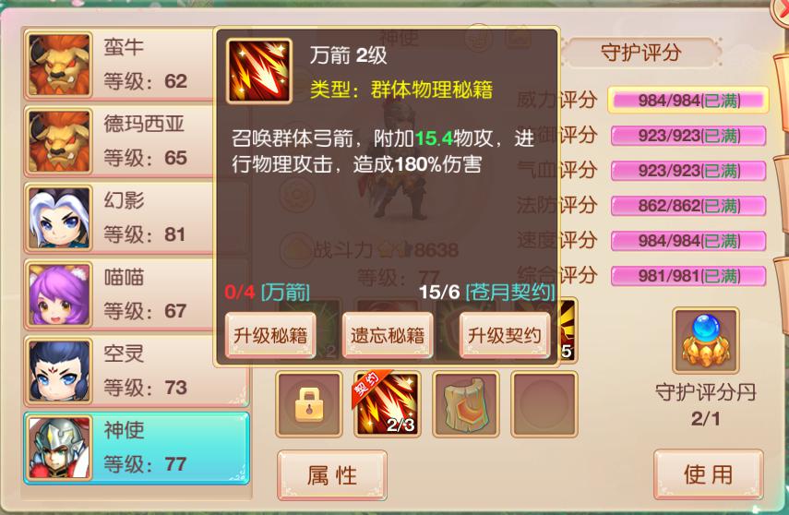Click the 万箭 skill icon in popup

(259, 71)
